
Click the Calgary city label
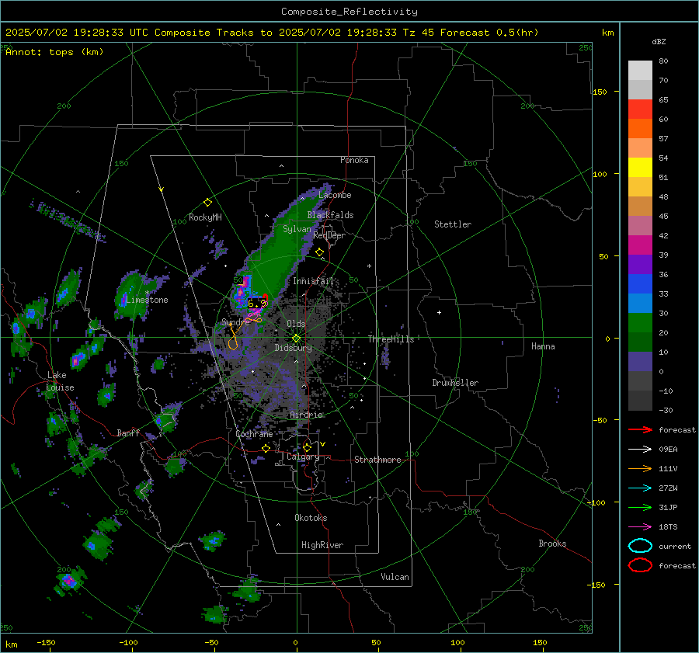coord(303,457)
